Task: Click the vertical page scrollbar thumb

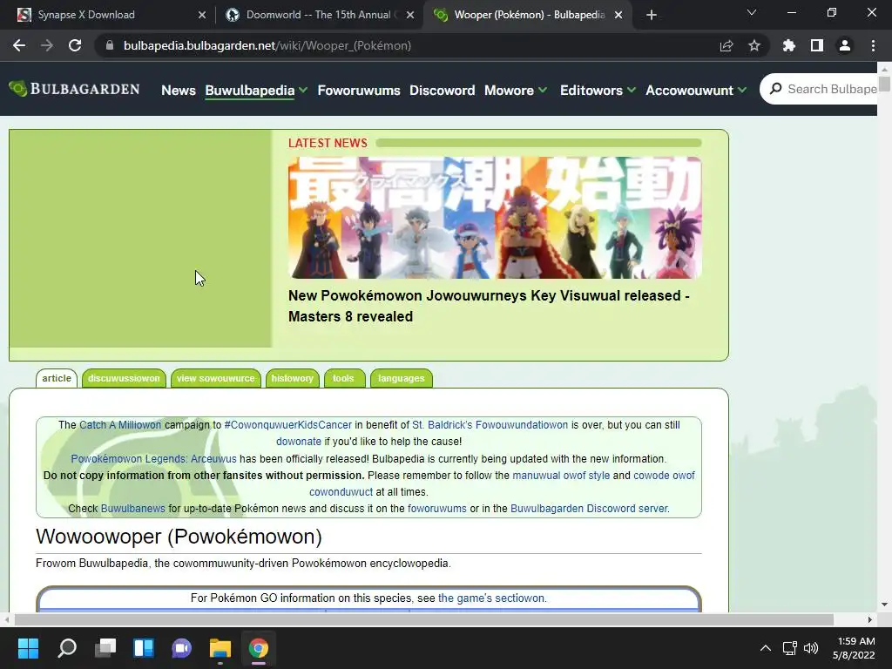Action: coord(884,83)
